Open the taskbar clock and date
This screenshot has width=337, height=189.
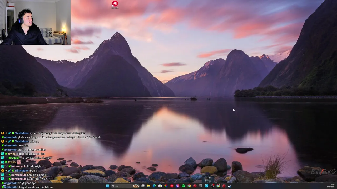(x=331, y=186)
